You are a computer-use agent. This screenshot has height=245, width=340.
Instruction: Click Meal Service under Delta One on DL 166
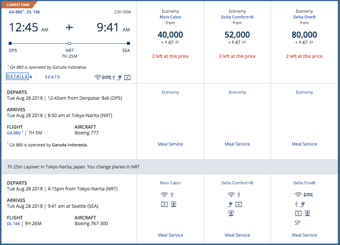tap(304, 235)
